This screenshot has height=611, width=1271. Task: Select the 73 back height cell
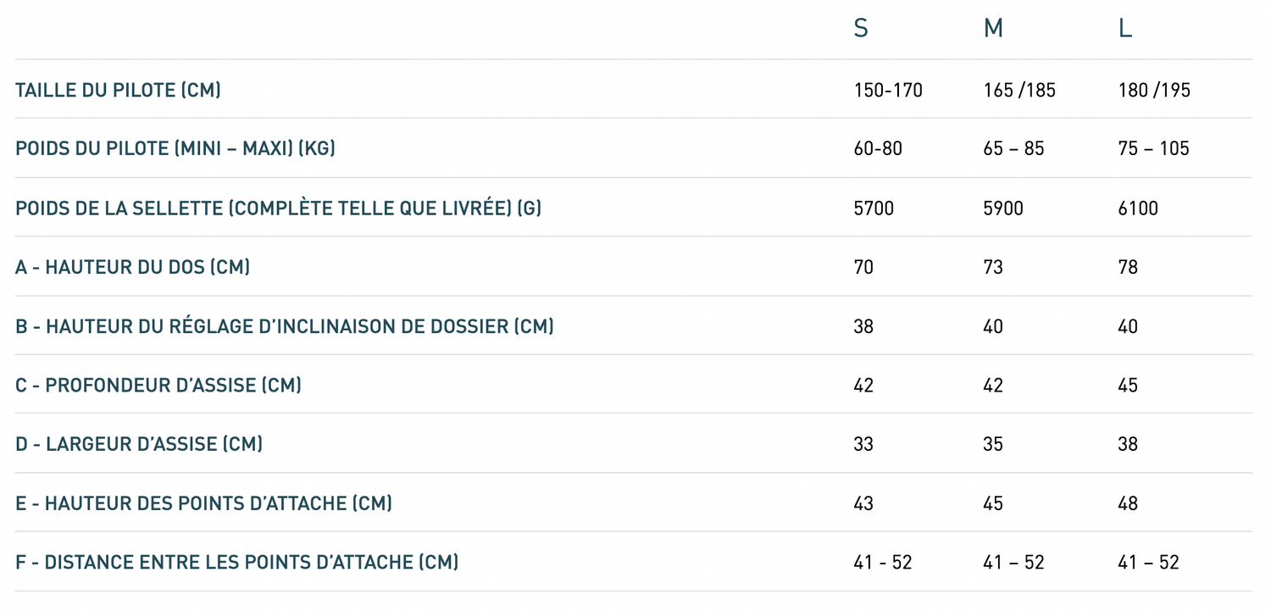(x=993, y=267)
